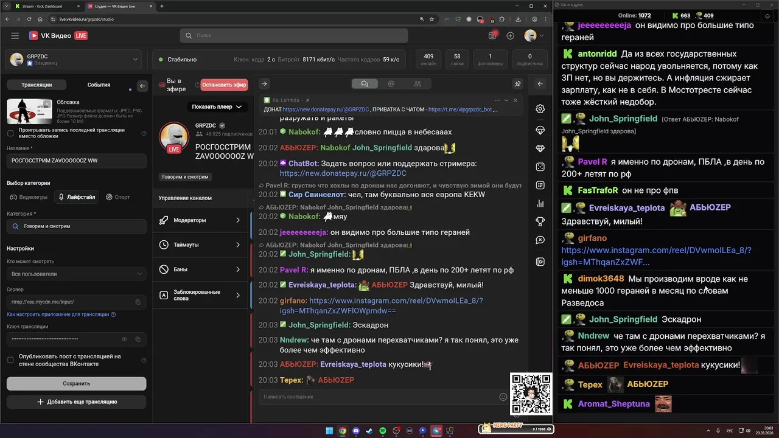Open the settings gear in right sidebar
779x438 pixels.
[x=540, y=109]
